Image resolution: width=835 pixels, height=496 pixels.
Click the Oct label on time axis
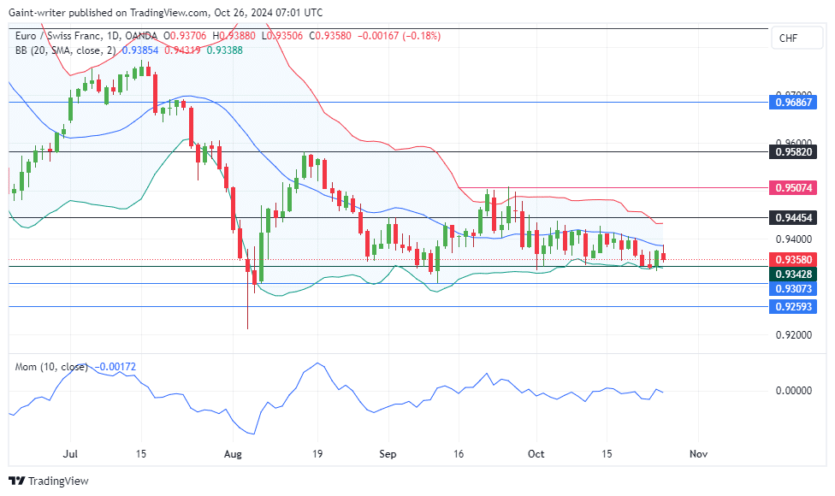click(x=536, y=454)
